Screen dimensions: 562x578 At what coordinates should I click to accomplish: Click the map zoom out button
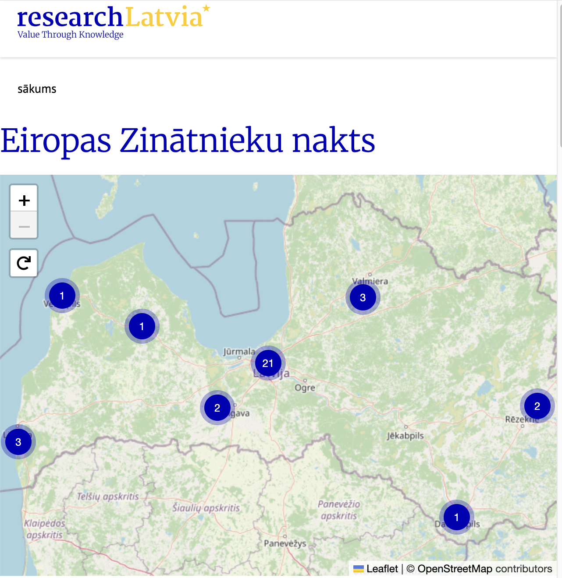tap(24, 226)
